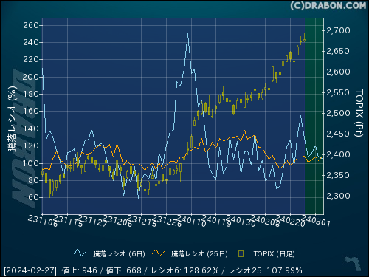Screen dimensions: 369x277
Task: Click the TOPIX (Pt) vertical axis title
Action: tap(359, 113)
